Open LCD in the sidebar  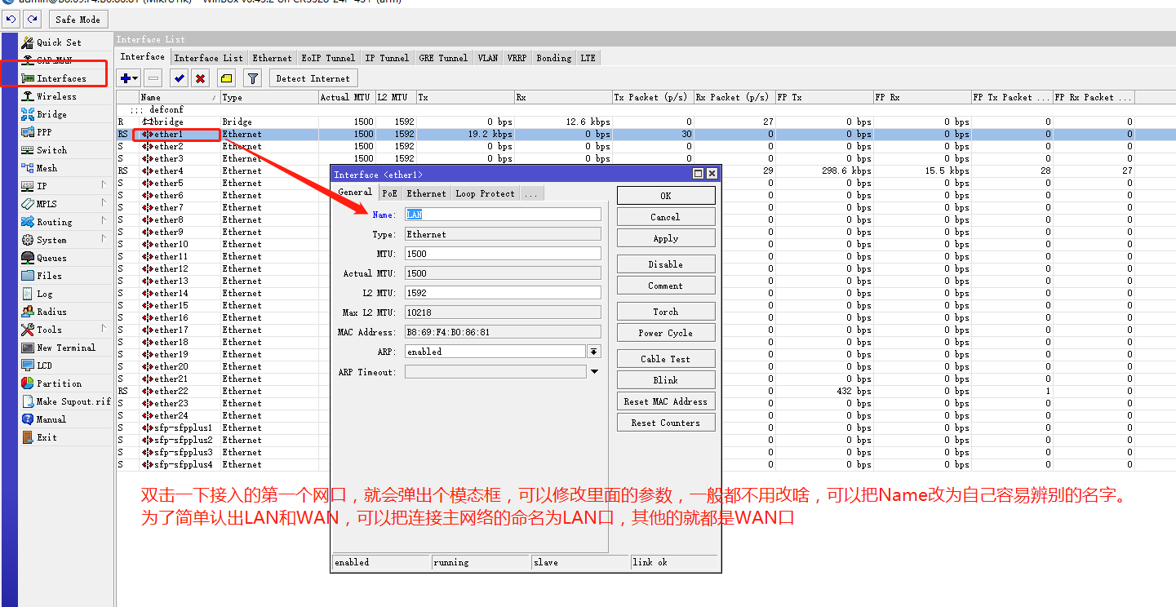[44, 366]
